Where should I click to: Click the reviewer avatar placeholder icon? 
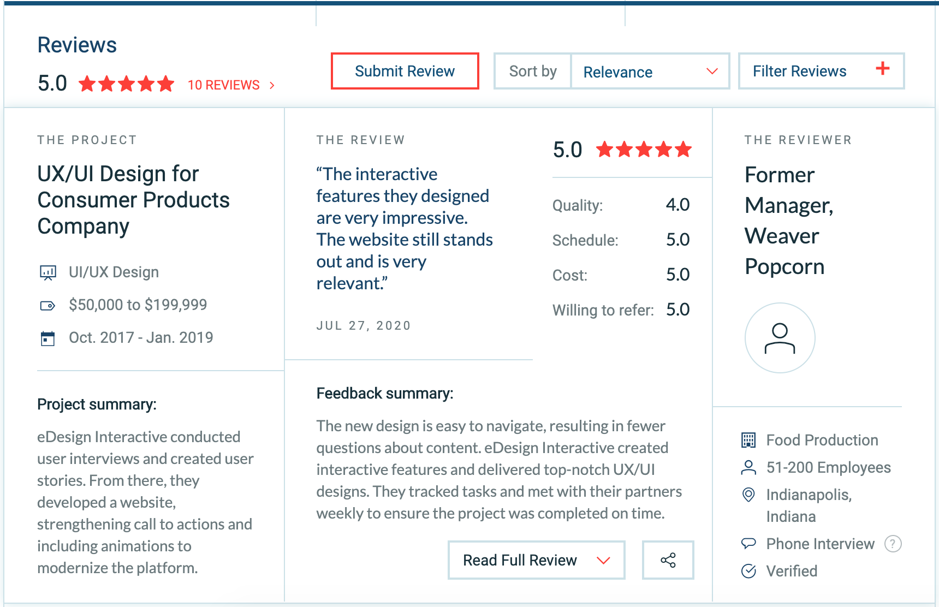tap(780, 338)
